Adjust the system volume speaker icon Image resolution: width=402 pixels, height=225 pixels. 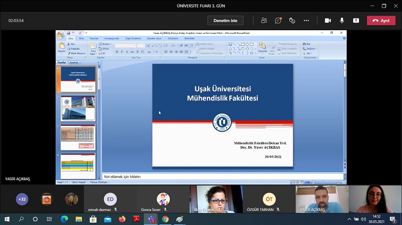pos(363,219)
